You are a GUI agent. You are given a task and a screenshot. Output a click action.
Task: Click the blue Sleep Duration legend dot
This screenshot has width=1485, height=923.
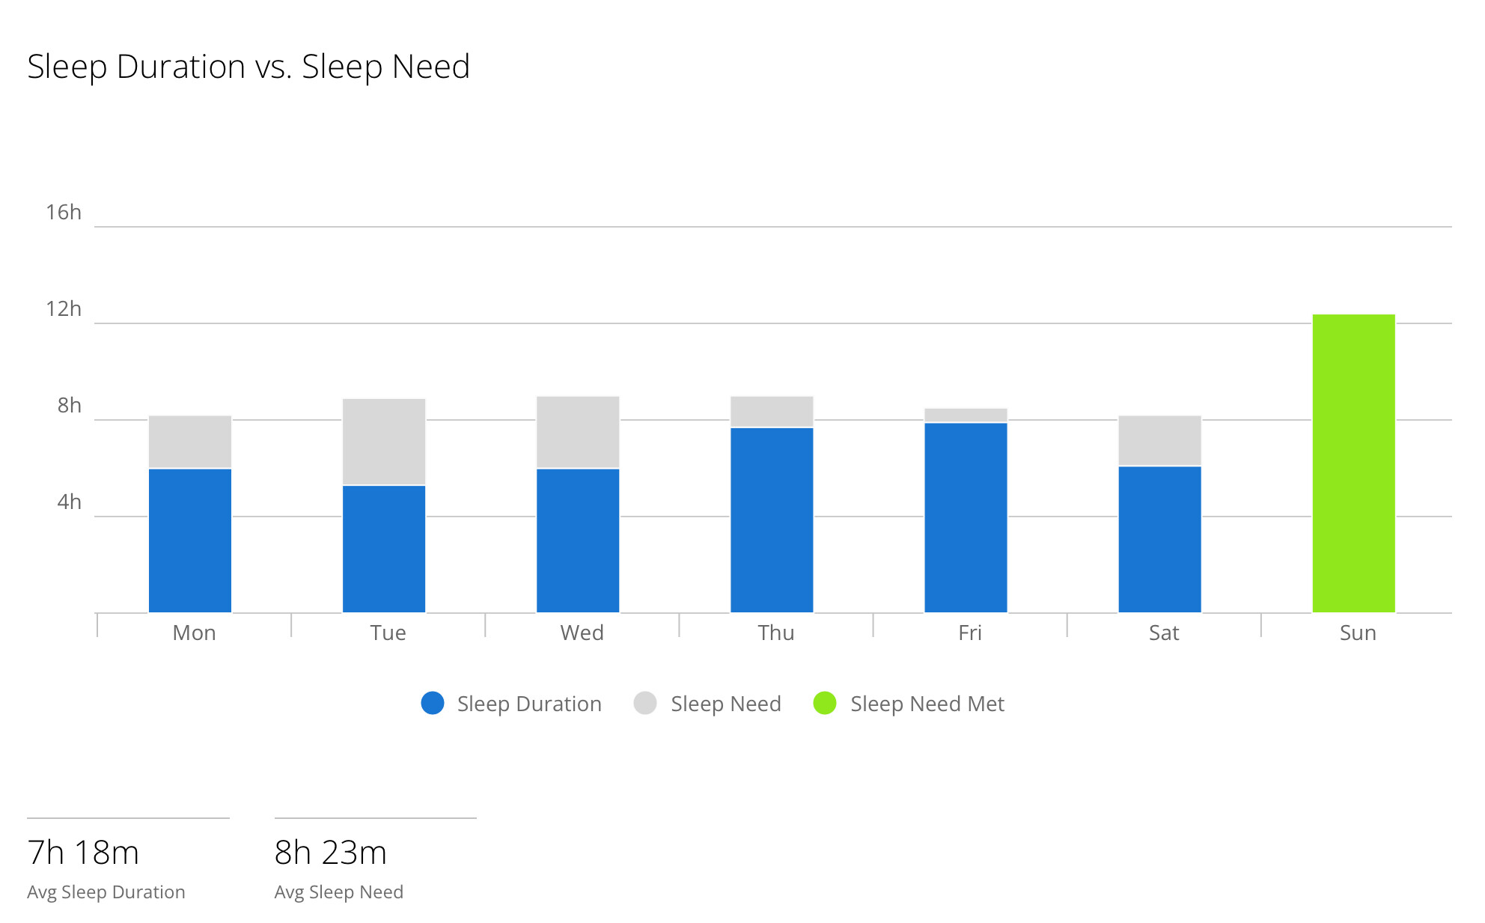[x=433, y=703]
